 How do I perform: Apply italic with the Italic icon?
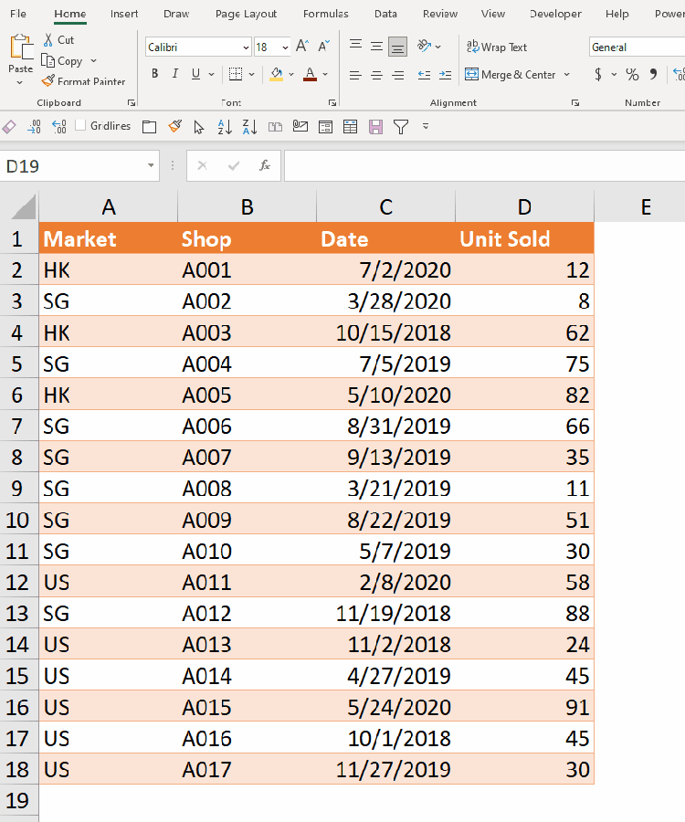point(175,75)
